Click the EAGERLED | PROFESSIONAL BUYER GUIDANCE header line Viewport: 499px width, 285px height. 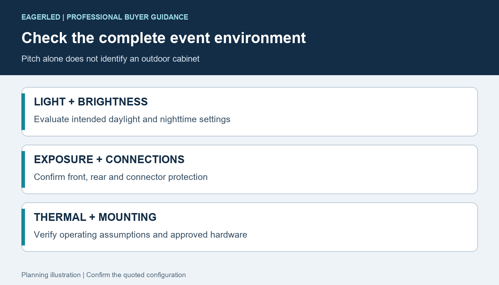(105, 17)
